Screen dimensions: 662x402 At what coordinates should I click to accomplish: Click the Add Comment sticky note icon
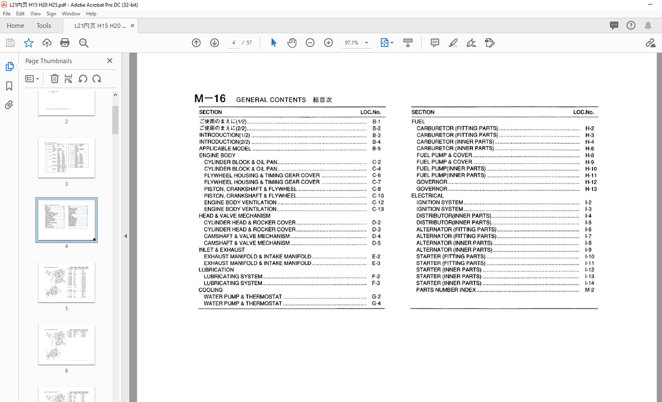[435, 43]
